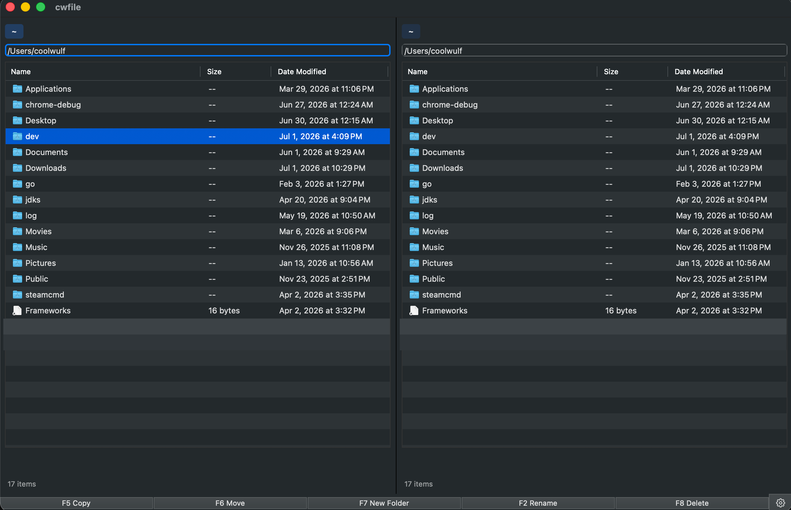Click Applications folder icon in right pane
The height and width of the screenshot is (510, 791).
(414, 89)
